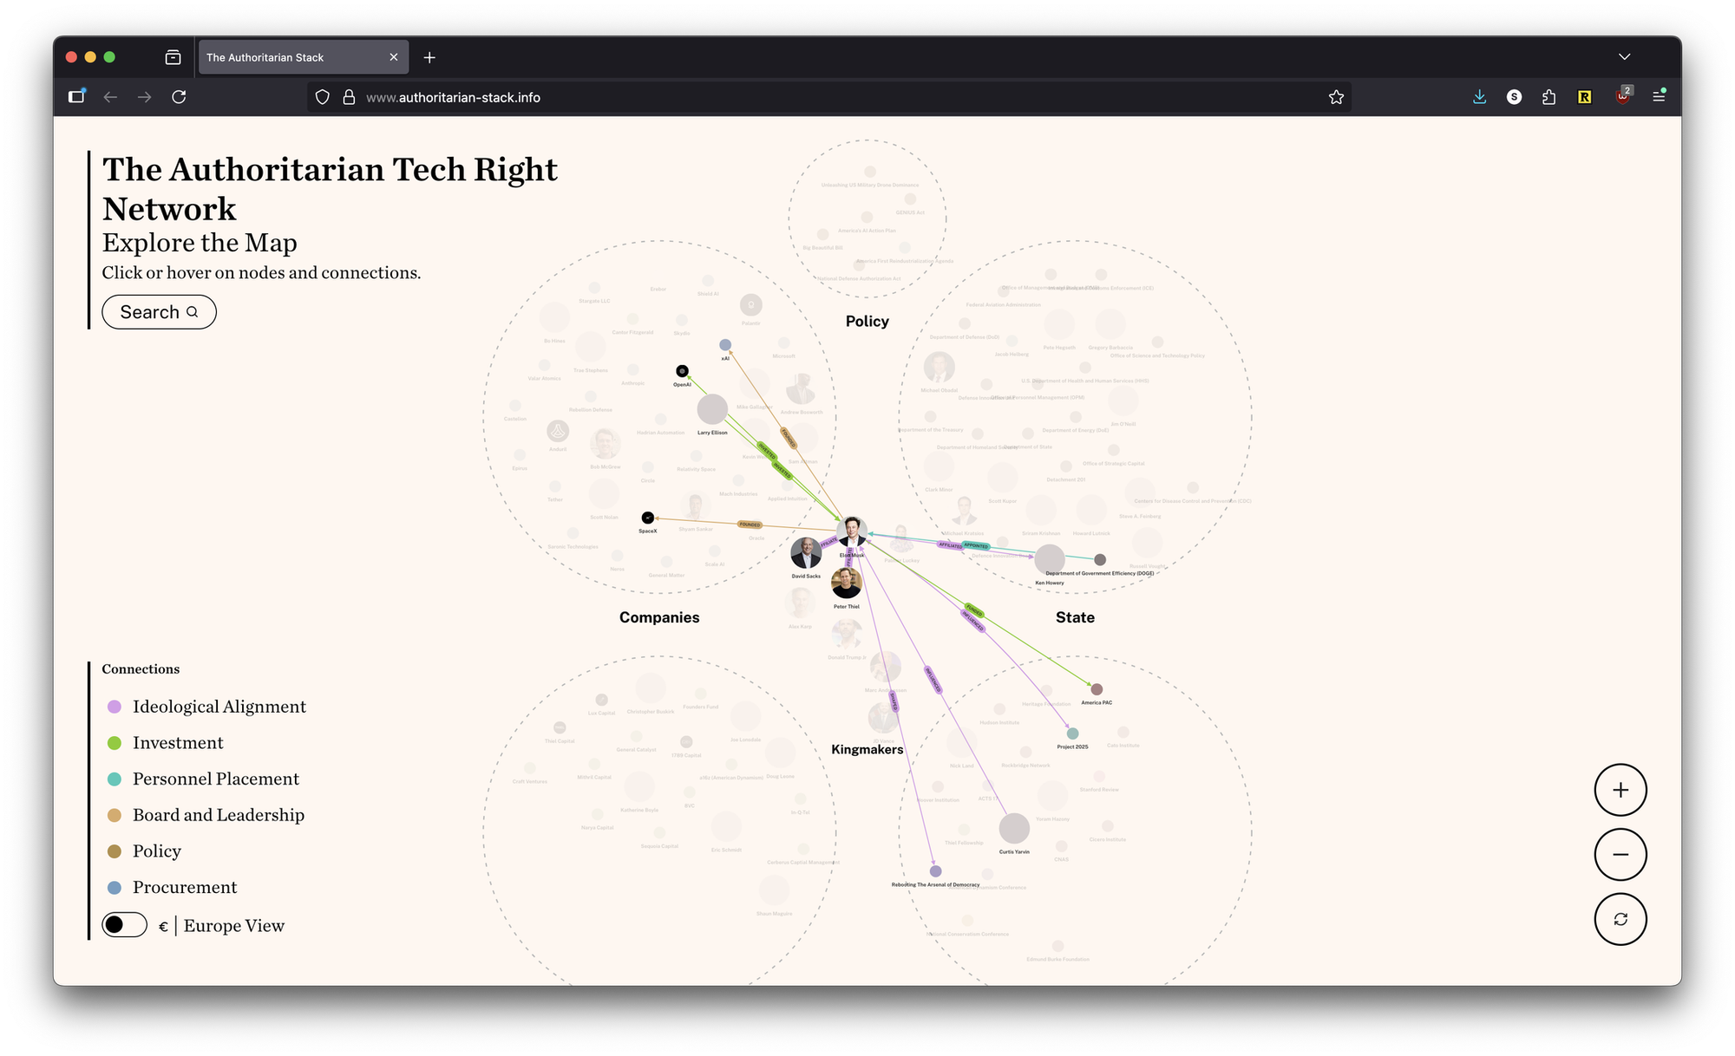Screen dimensions: 1735x1056
Task: Click the tracking protection shield icon
Action: tap(322, 97)
